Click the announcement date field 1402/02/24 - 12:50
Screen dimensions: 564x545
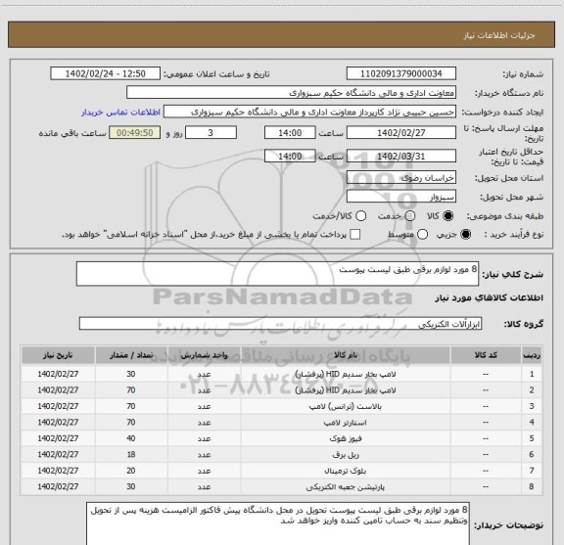click(x=106, y=73)
